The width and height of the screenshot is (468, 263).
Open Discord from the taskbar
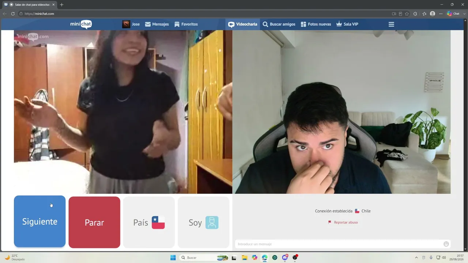point(285,258)
